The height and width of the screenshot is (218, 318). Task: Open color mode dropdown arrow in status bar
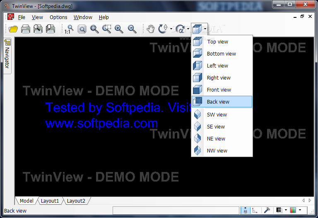point(300,210)
